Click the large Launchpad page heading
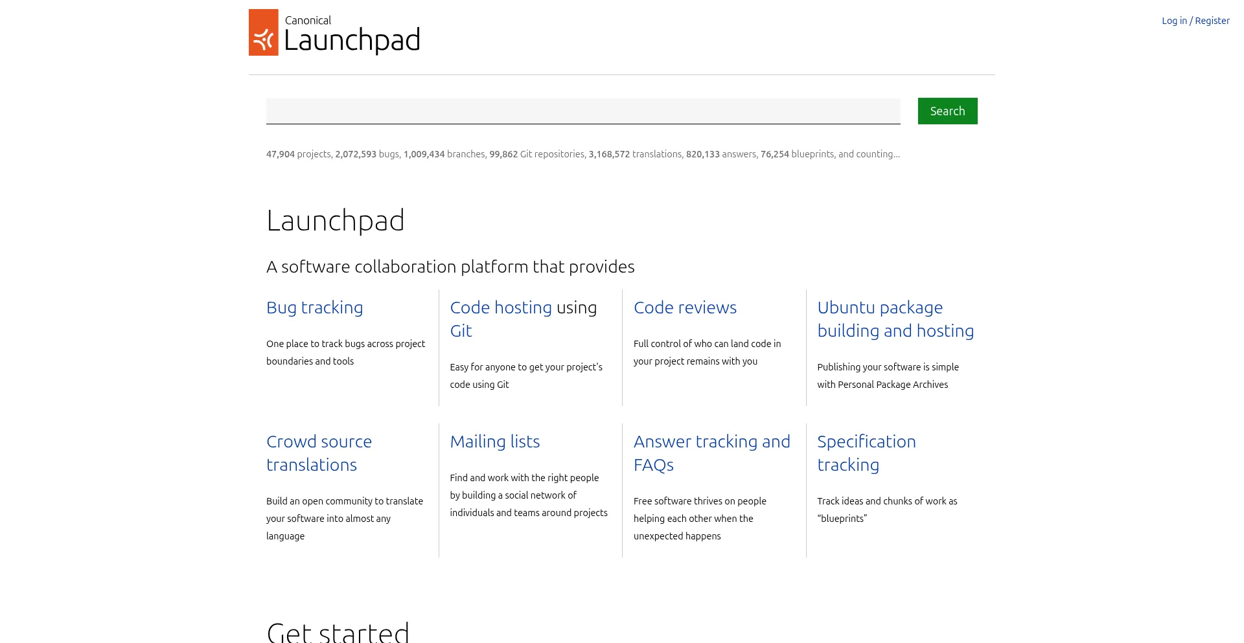Viewport: 1244px width, 643px height. point(336,221)
